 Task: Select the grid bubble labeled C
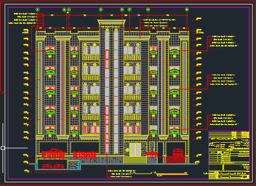pos(69,10)
